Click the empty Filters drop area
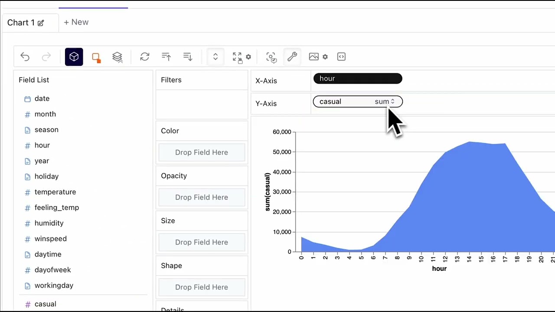555x312 pixels. point(202,104)
